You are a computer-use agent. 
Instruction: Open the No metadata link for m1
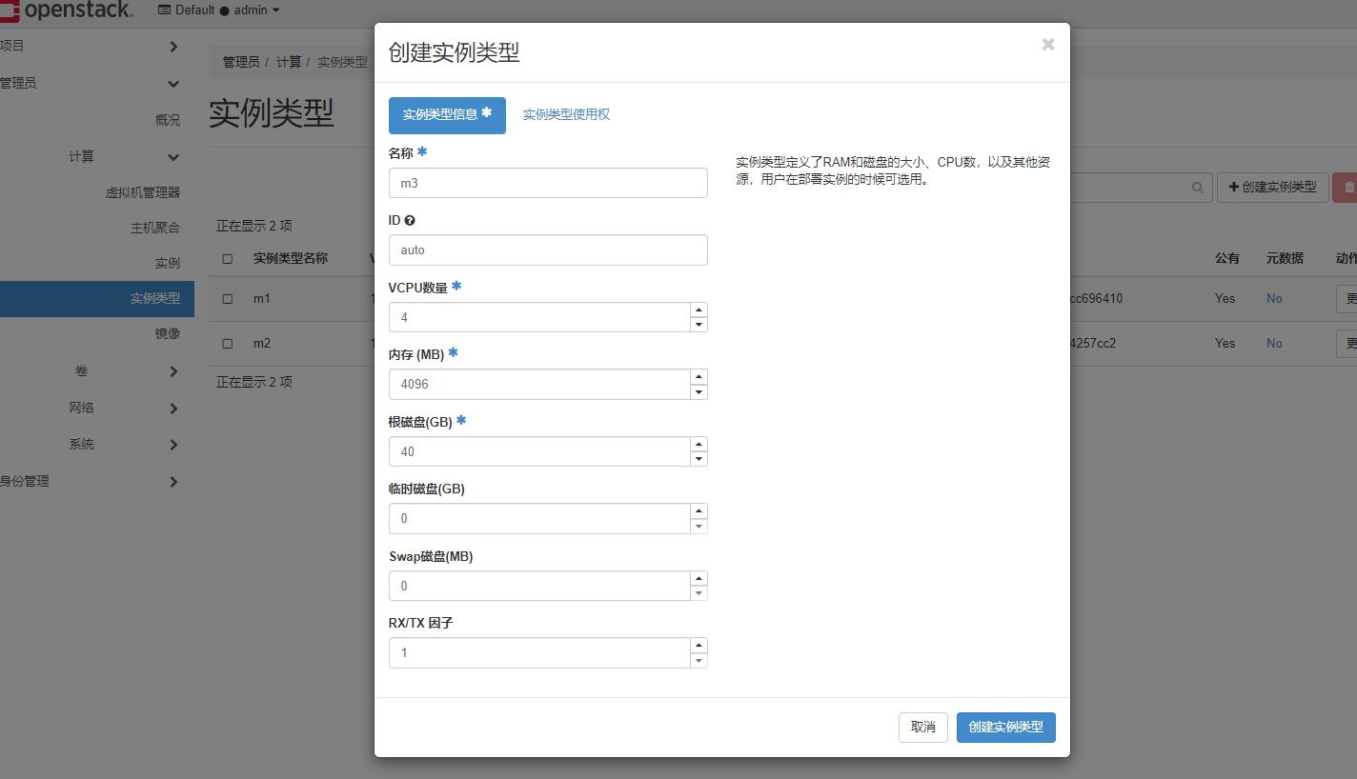pyautogui.click(x=1274, y=299)
